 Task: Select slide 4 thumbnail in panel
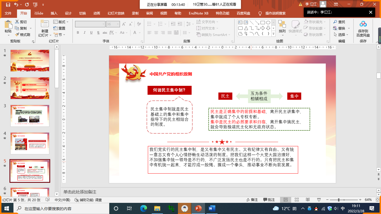(30, 143)
